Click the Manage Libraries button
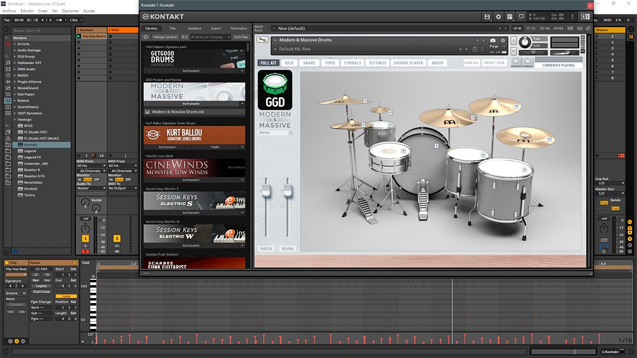Image resolution: width=637 pixels, height=358 pixels. click(x=165, y=37)
